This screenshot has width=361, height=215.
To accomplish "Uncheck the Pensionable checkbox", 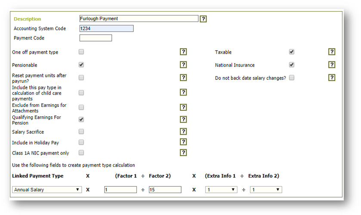I will click(x=81, y=65).
